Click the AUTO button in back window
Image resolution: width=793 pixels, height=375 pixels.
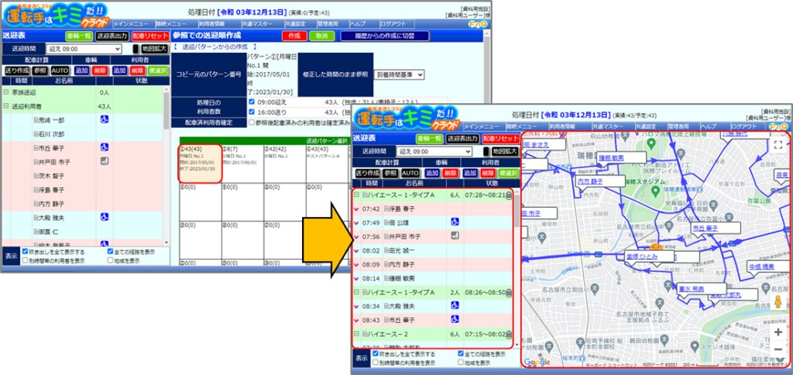click(x=60, y=71)
